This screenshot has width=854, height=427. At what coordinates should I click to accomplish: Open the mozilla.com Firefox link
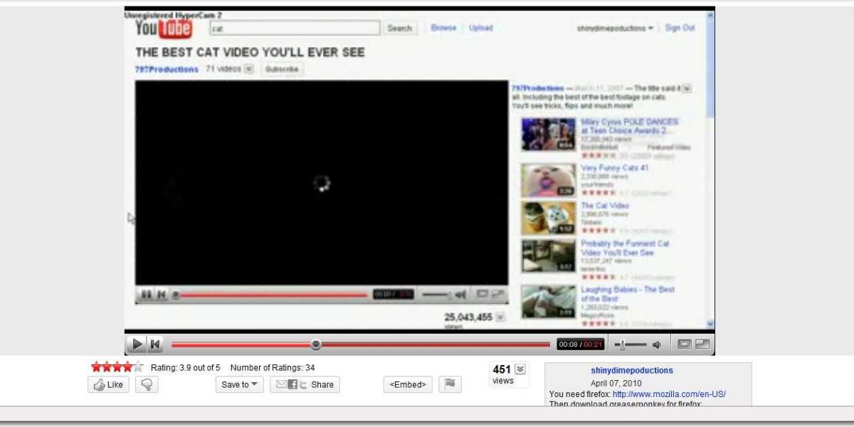coord(668,394)
